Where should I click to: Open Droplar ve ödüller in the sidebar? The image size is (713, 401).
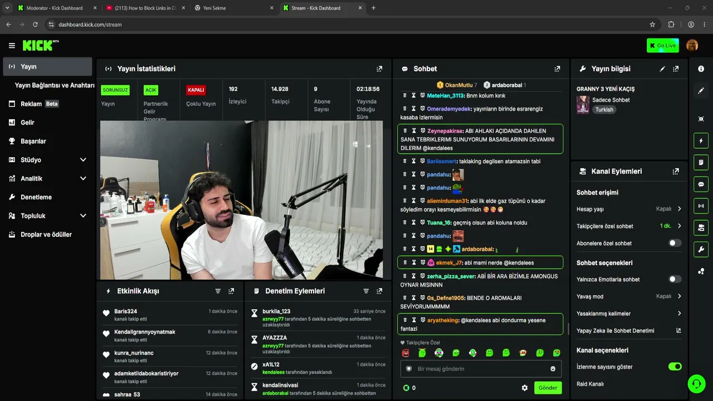tap(47, 234)
